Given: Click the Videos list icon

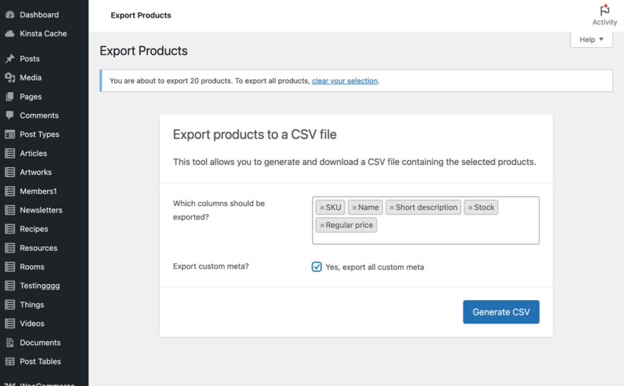Looking at the screenshot, I should pos(10,324).
